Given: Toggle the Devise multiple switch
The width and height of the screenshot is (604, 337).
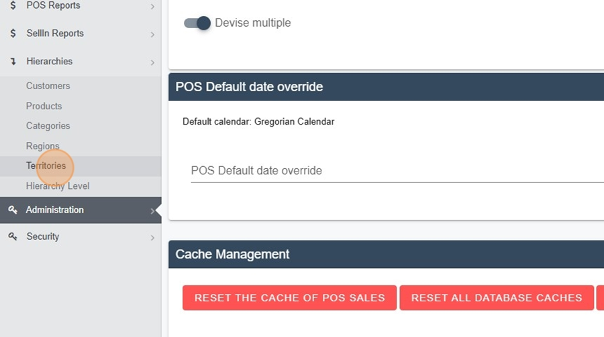Looking at the screenshot, I should tap(197, 23).
